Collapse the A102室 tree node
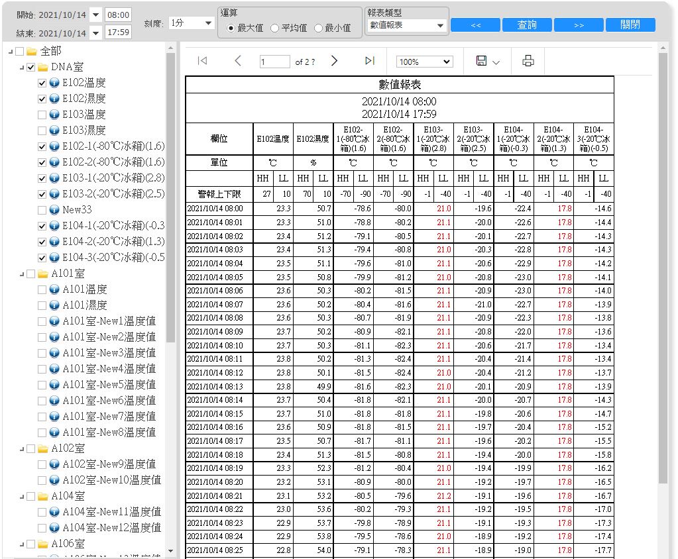 pos(22,449)
